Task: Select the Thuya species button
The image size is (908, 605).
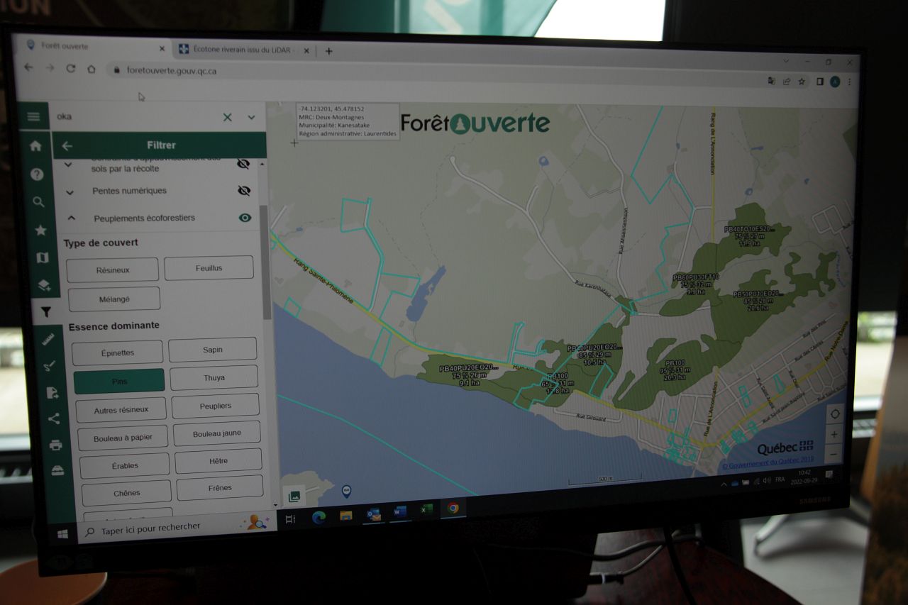Action: 214,378
